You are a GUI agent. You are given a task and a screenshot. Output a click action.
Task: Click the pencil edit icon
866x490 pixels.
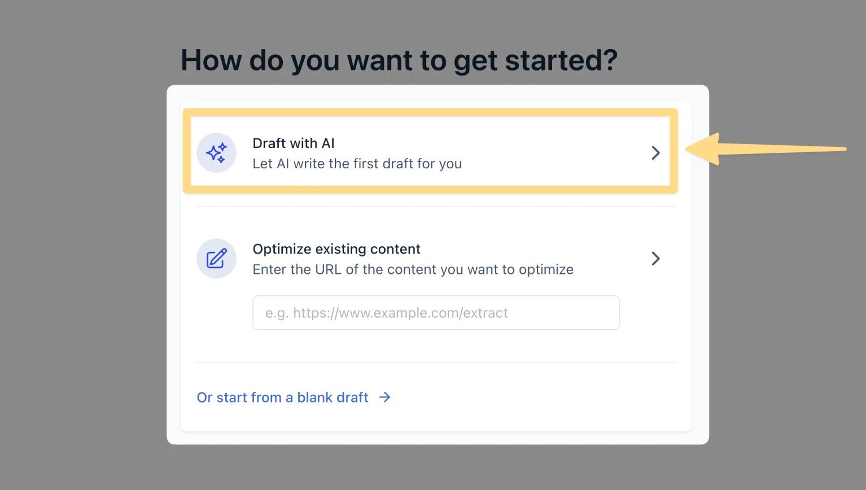(216, 259)
